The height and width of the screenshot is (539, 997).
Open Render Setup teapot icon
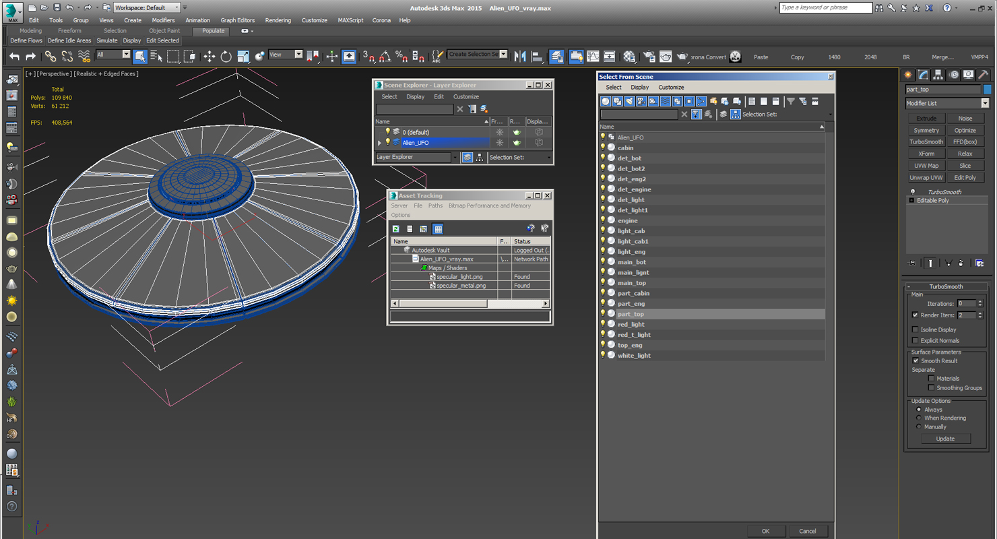649,57
